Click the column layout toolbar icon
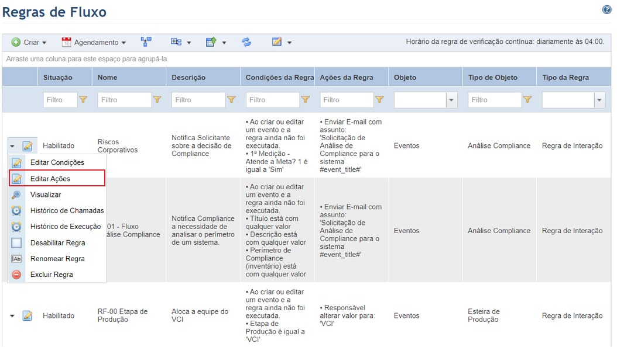This screenshot has width=617, height=347. click(176, 42)
